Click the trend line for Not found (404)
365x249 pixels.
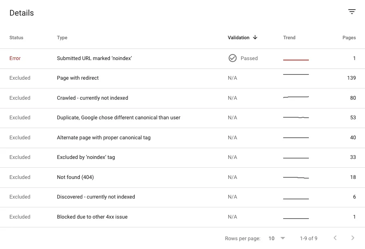(x=296, y=177)
